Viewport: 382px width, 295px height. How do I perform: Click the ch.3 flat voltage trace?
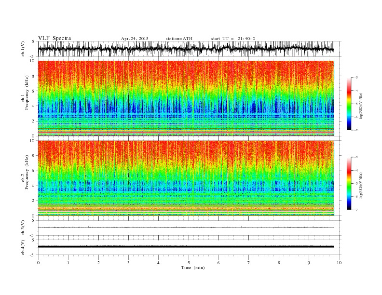click(x=186, y=228)
